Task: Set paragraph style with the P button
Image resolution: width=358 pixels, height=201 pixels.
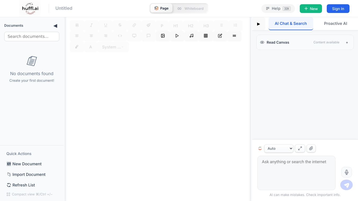Action: tap(162, 26)
